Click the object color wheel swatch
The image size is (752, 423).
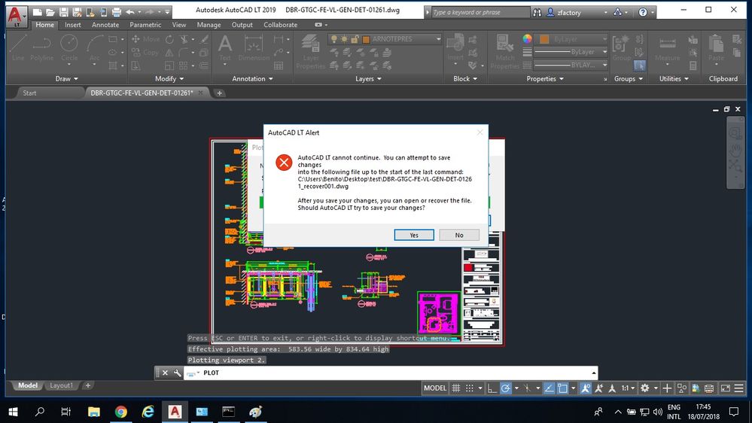point(527,39)
